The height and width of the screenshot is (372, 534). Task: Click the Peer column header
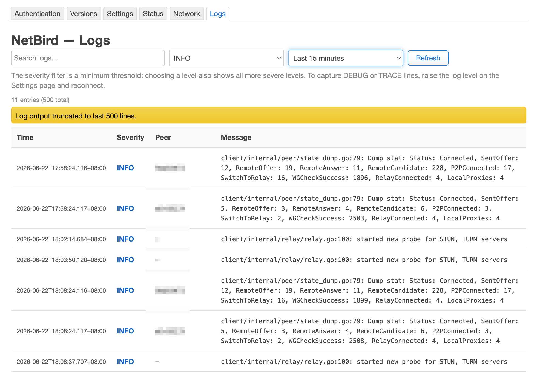[163, 137]
